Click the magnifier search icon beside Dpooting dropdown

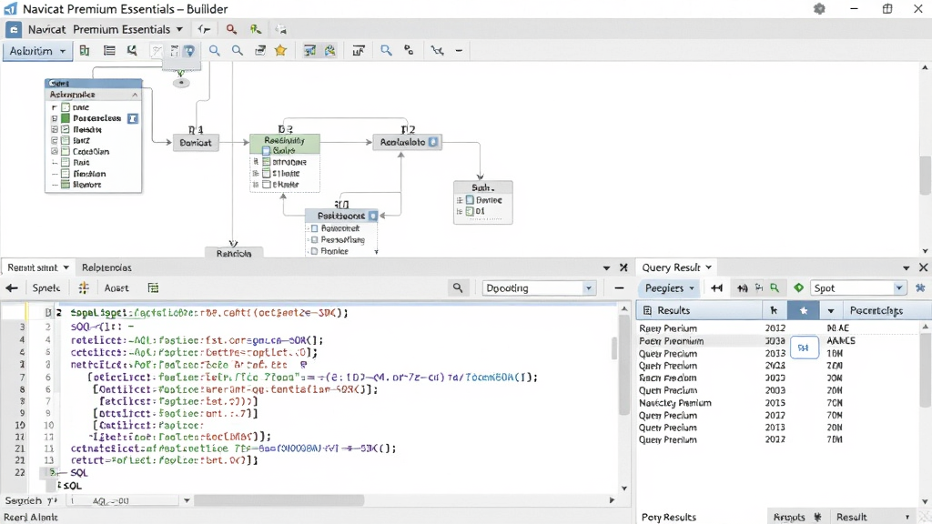point(458,287)
